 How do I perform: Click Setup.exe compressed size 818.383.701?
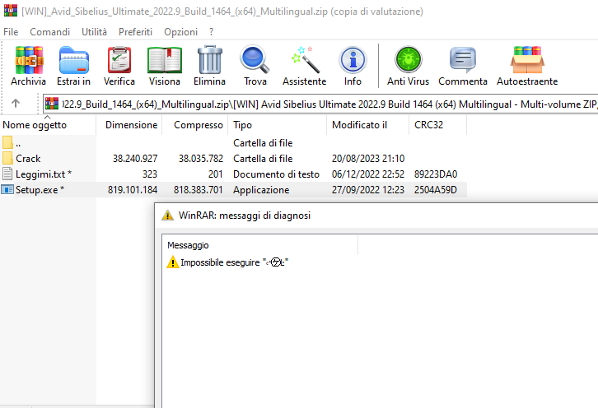pyautogui.click(x=198, y=190)
